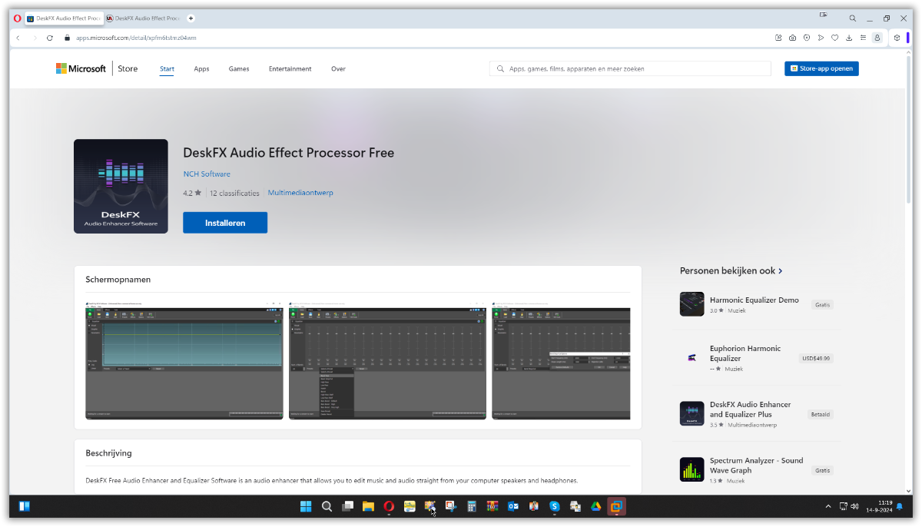Expand 'Personen bekijken ook' chevron
The width and height of the screenshot is (922, 527).
[x=781, y=271]
